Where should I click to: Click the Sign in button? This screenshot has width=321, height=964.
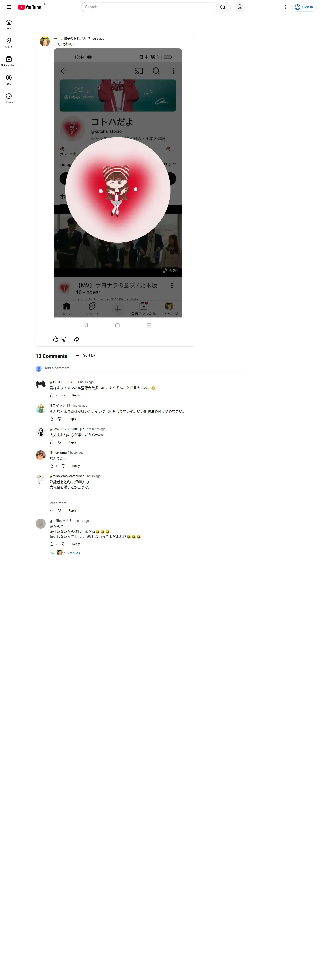[x=304, y=7]
